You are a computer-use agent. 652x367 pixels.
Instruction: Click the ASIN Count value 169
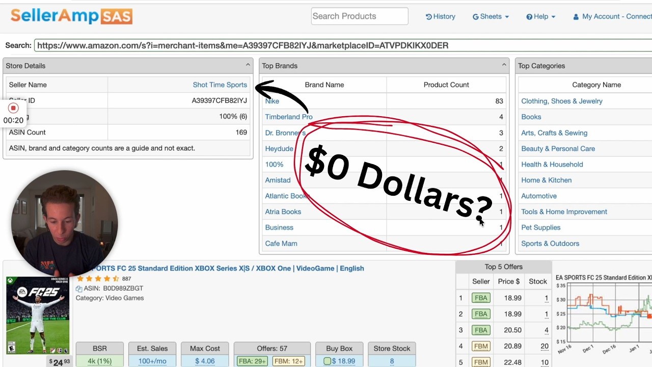(241, 132)
